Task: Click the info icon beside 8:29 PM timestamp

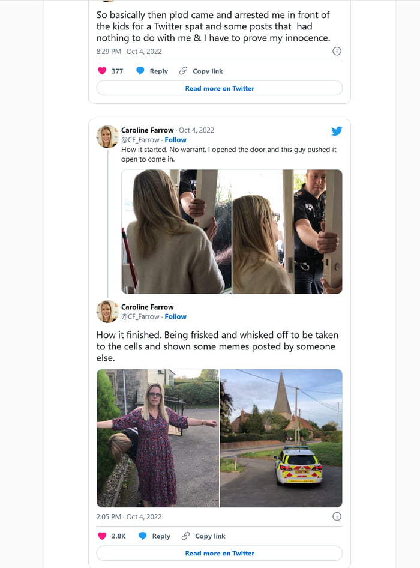Action: 337,52
